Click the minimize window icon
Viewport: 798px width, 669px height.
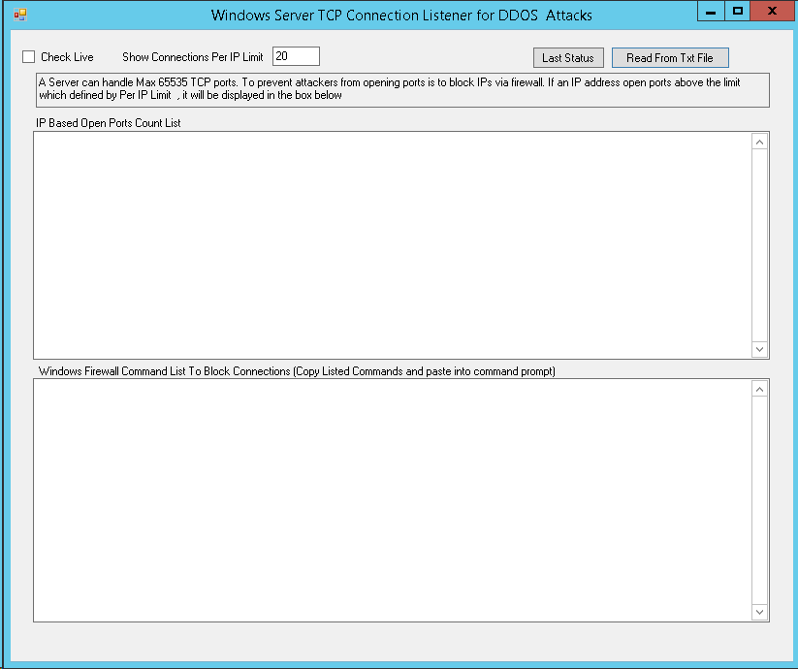click(x=712, y=11)
